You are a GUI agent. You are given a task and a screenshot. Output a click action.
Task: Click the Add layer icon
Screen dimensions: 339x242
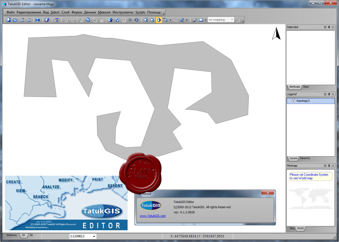pyautogui.click(x=22, y=20)
